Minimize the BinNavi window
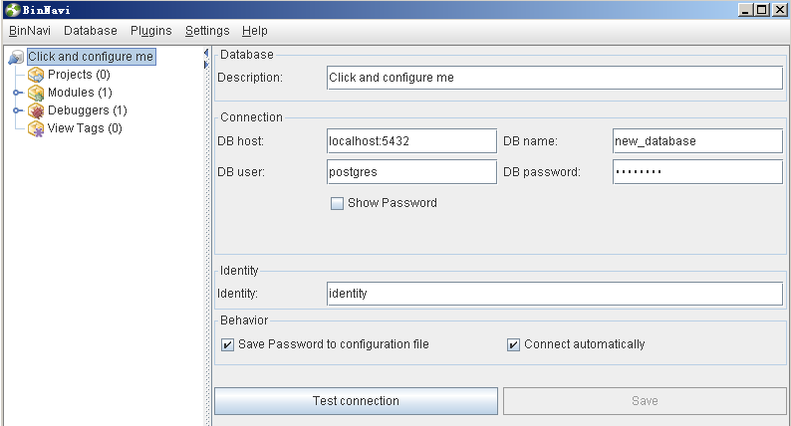The width and height of the screenshot is (791, 426). [x=745, y=10]
